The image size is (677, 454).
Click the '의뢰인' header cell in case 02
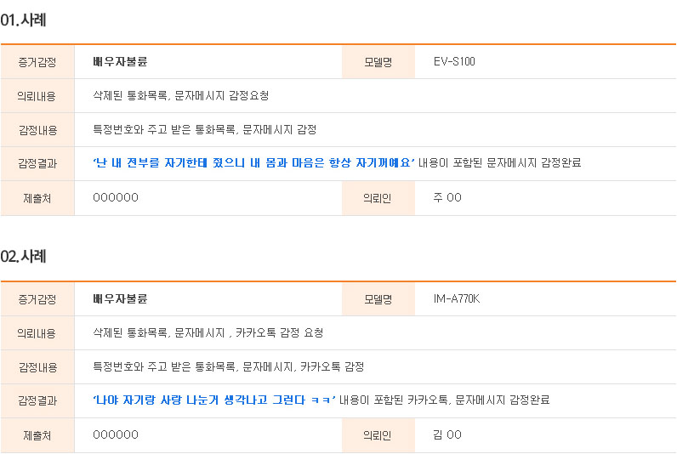click(377, 434)
